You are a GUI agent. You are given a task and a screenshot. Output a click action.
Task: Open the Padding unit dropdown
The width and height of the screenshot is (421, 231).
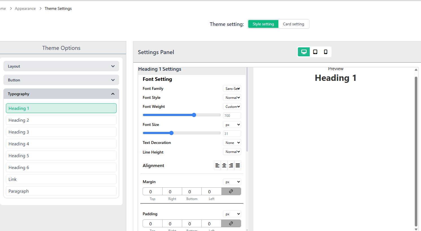(232, 214)
